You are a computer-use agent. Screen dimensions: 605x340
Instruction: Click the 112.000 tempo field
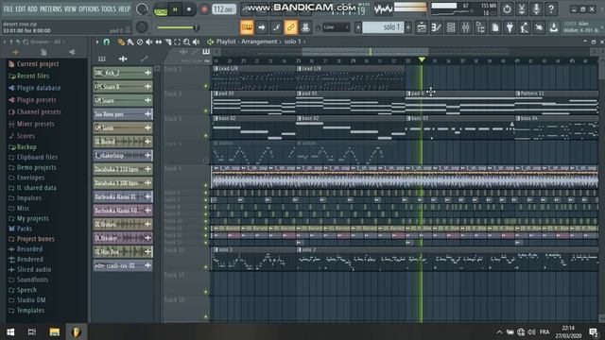point(224,9)
